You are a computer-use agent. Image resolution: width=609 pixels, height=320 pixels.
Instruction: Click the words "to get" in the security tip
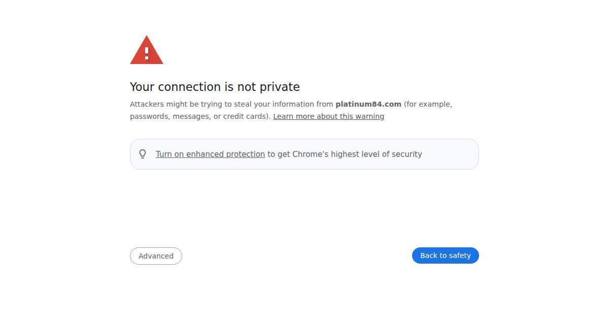279,154
